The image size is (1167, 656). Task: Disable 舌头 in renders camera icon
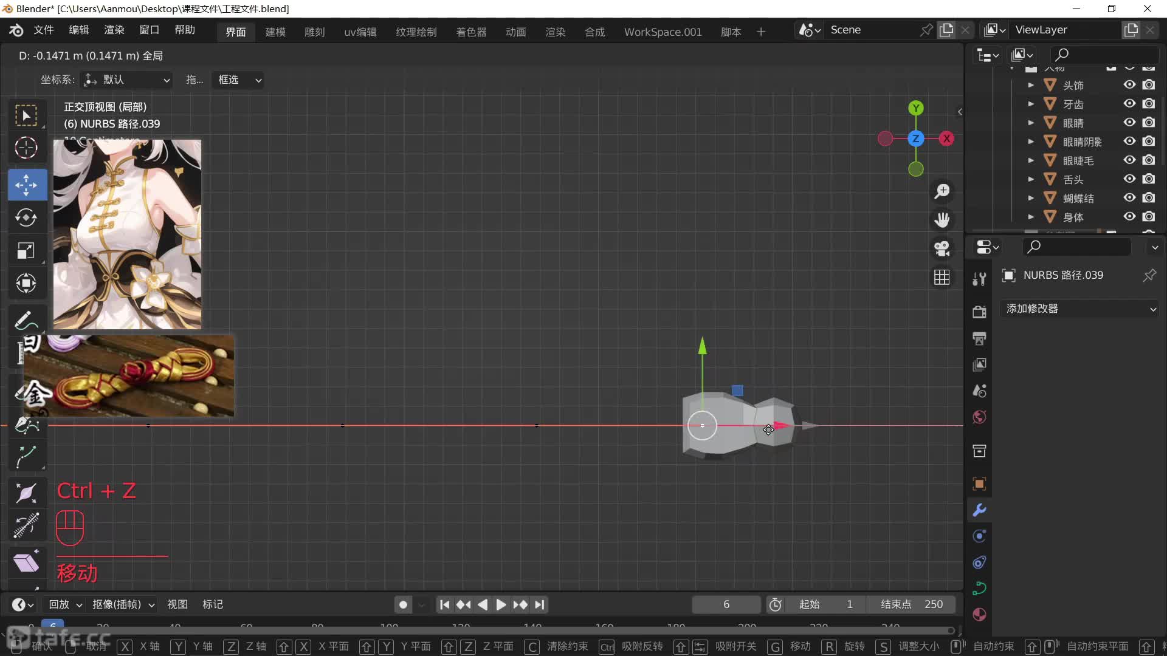pos(1149,179)
